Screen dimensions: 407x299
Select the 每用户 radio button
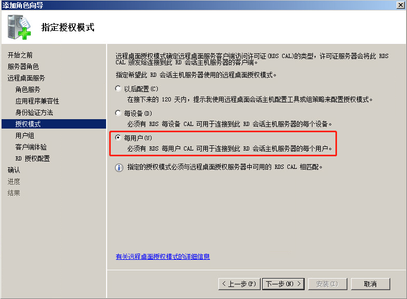118,137
